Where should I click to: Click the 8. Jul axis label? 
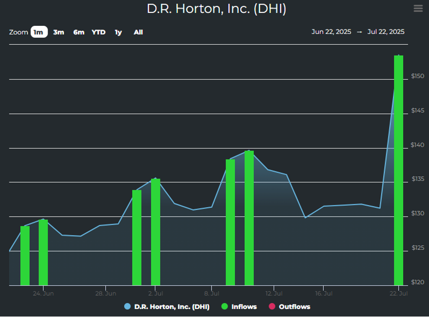[212, 294]
